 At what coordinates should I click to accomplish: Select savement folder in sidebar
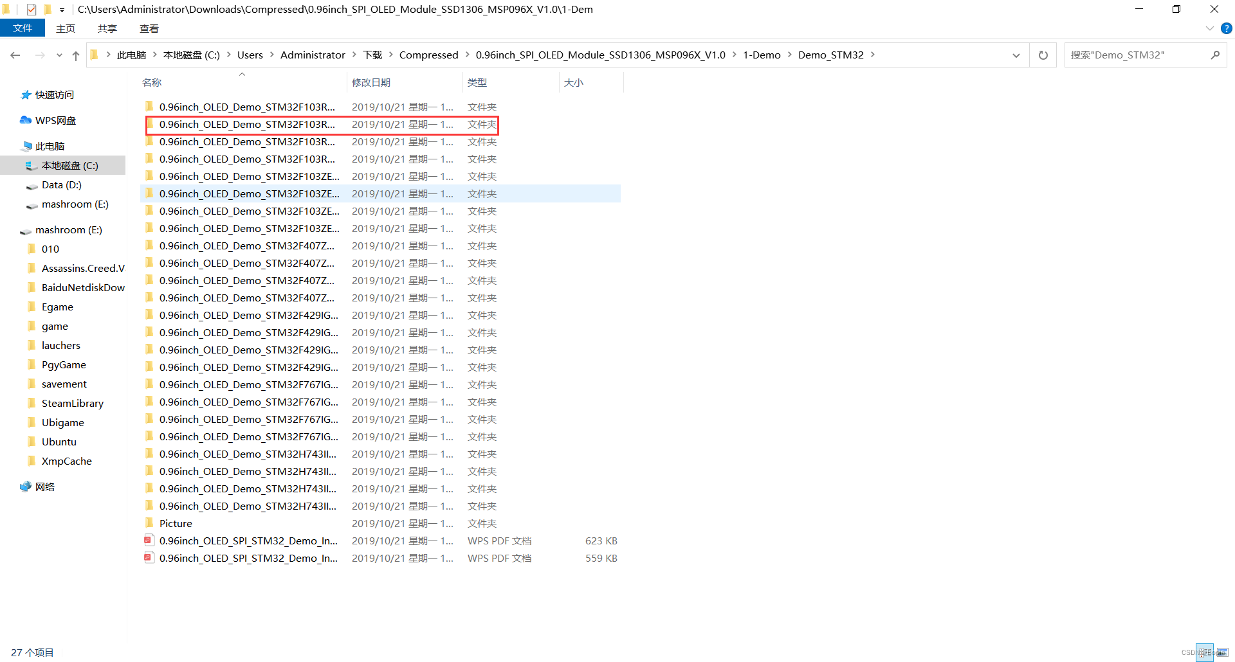pyautogui.click(x=64, y=384)
